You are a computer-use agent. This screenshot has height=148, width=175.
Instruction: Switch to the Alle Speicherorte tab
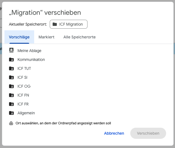pos(79,37)
